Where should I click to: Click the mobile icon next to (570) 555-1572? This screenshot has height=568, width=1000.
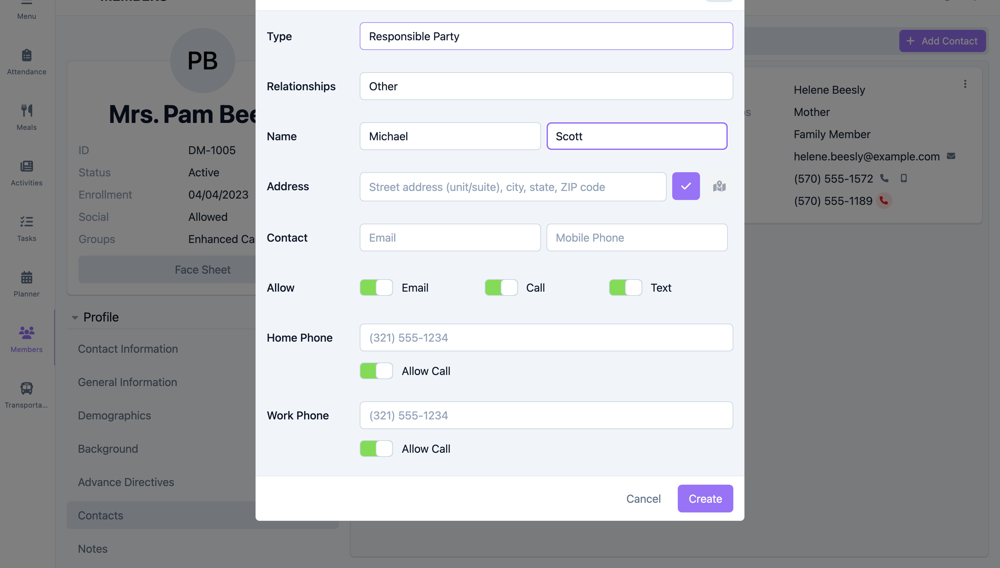[903, 178]
